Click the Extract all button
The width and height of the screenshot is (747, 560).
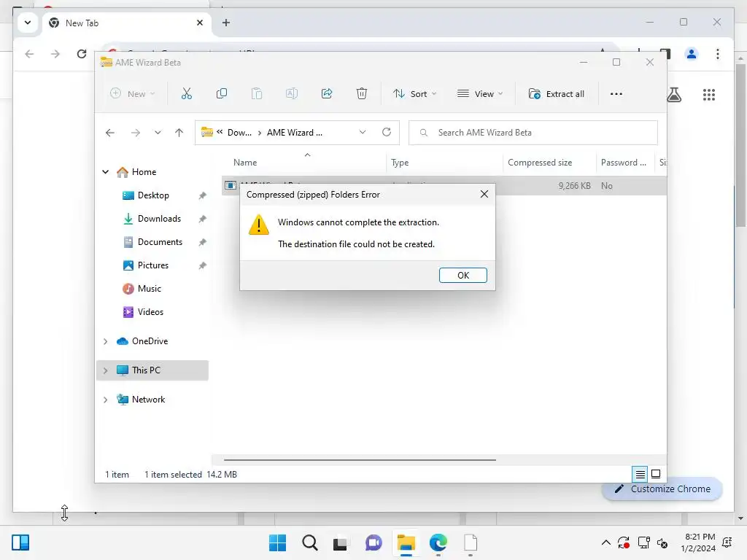tap(557, 94)
